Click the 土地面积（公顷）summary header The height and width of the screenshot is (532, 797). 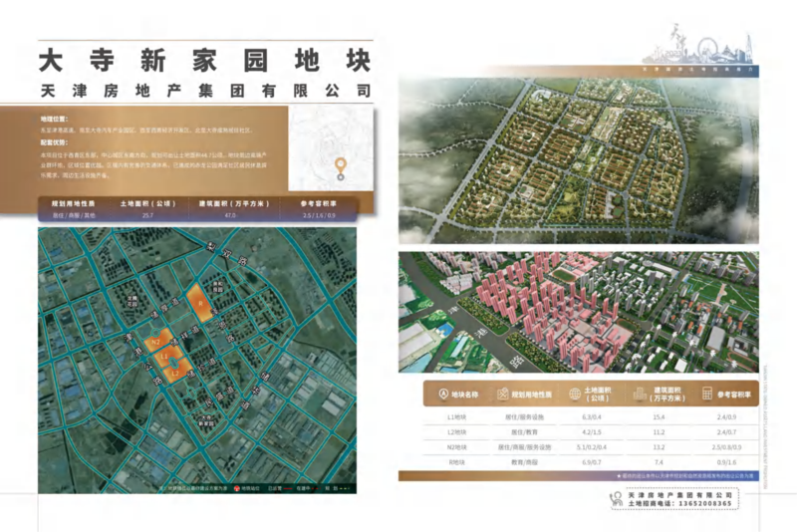[147, 204]
